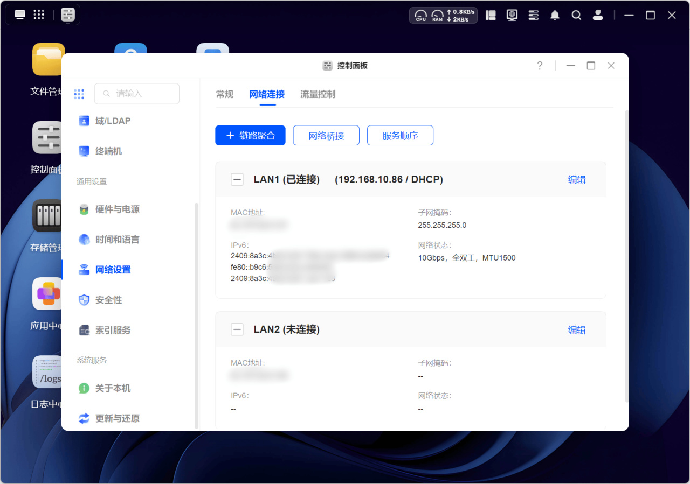Click the search magnifier in the top bar
The height and width of the screenshot is (484, 690).
click(576, 15)
